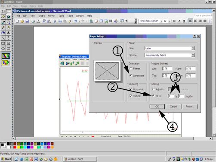
Task: Select the Ellipse shape tool
Action: click(3, 49)
